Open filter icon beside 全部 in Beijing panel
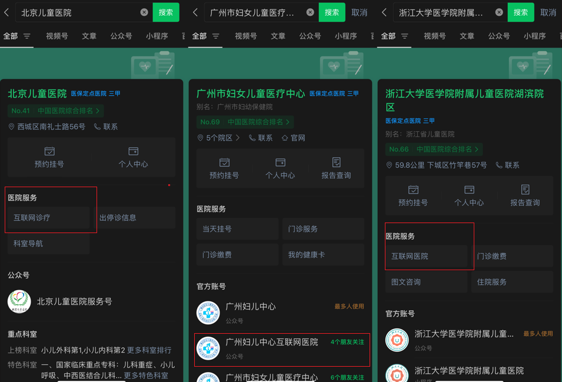 27,36
